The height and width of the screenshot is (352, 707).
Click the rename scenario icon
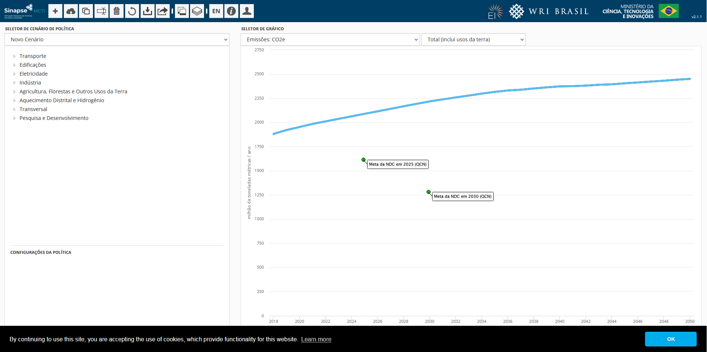[x=101, y=11]
